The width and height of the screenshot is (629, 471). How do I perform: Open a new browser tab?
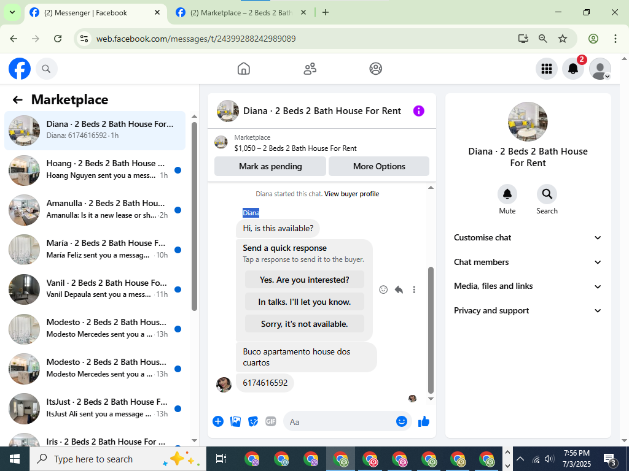pos(326,12)
